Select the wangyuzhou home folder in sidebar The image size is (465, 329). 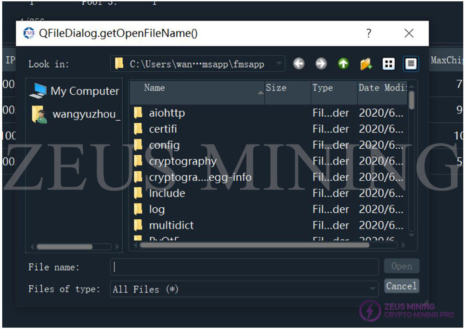pyautogui.click(x=74, y=114)
